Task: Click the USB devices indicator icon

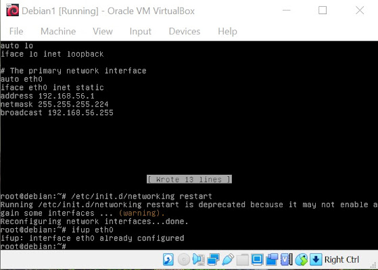Action: point(228,260)
